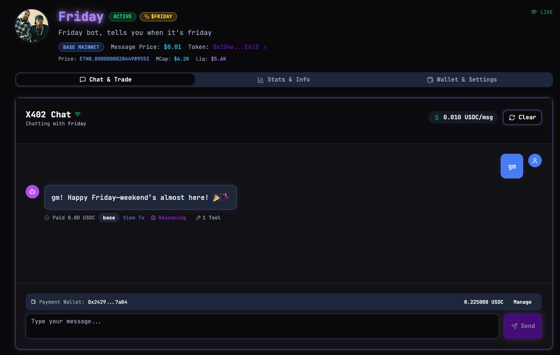Image resolution: width=560 pixels, height=355 pixels.
Task: Click the green wifi icon next to X402 Chat
Action: [78, 114]
